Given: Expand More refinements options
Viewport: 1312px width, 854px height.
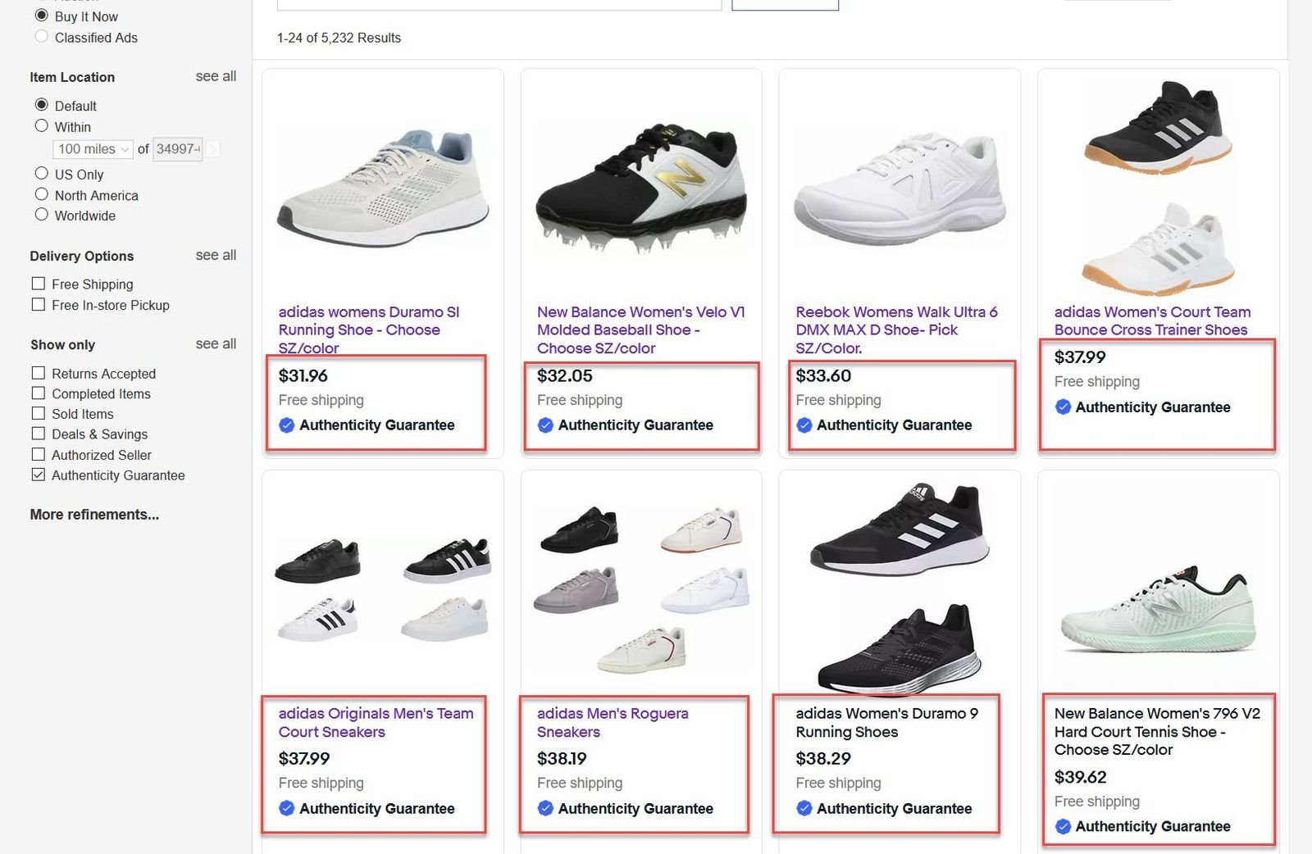Looking at the screenshot, I should pyautogui.click(x=93, y=514).
